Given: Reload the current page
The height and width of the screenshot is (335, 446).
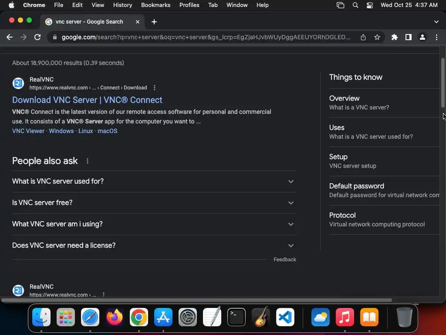Looking at the screenshot, I should tap(37, 37).
